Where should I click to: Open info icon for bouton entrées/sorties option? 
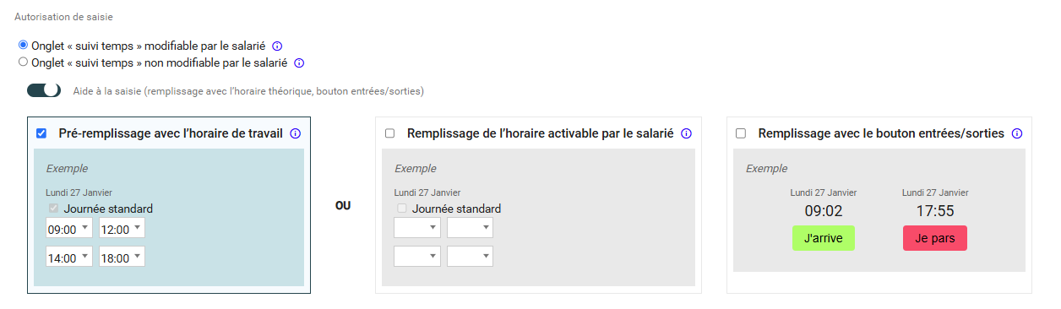point(1017,133)
